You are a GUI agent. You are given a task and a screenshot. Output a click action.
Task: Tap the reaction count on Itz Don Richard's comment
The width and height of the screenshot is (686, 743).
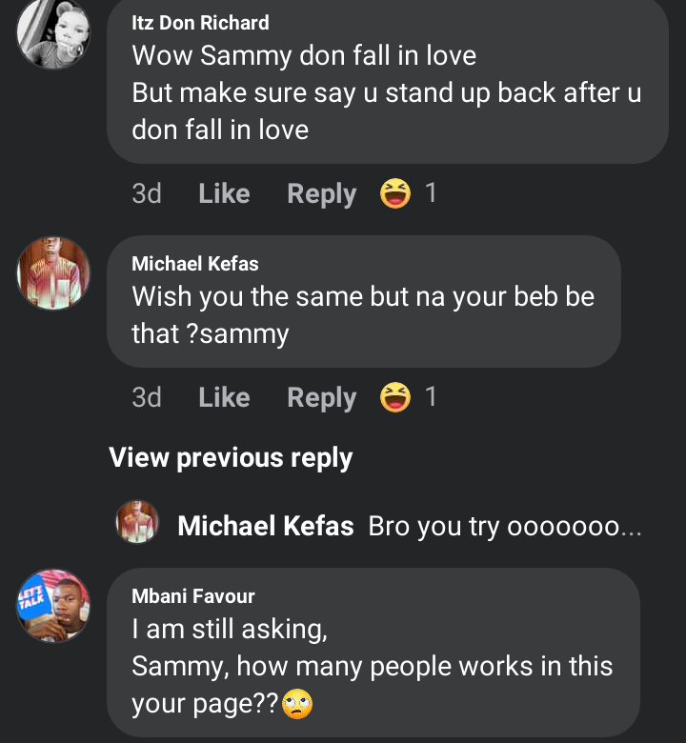pyautogui.click(x=431, y=194)
